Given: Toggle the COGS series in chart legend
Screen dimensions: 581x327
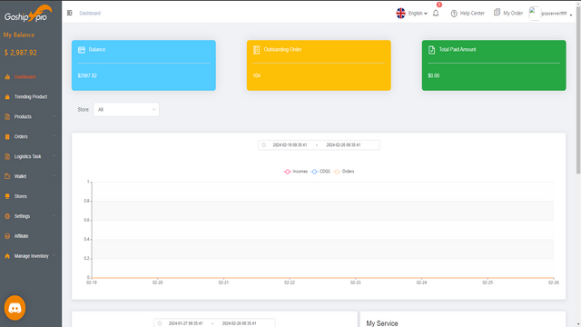Looking at the screenshot, I should (320, 172).
